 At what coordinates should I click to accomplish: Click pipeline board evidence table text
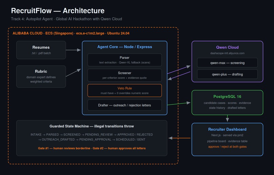click(x=227, y=141)
